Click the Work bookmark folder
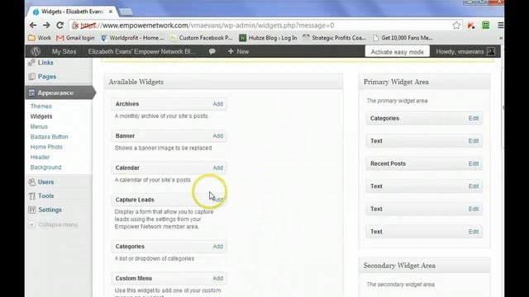The image size is (529, 297). coord(40,38)
